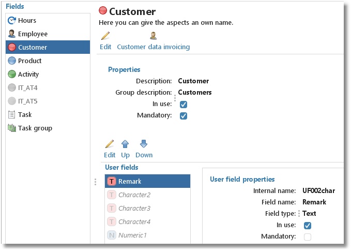351x251 pixels.
Task: Click the Down arrow icon
Action: (144, 144)
